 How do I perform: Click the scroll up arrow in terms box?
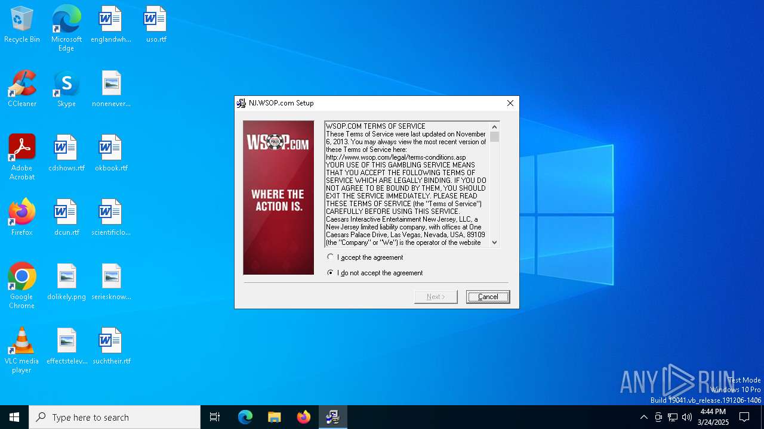(494, 126)
